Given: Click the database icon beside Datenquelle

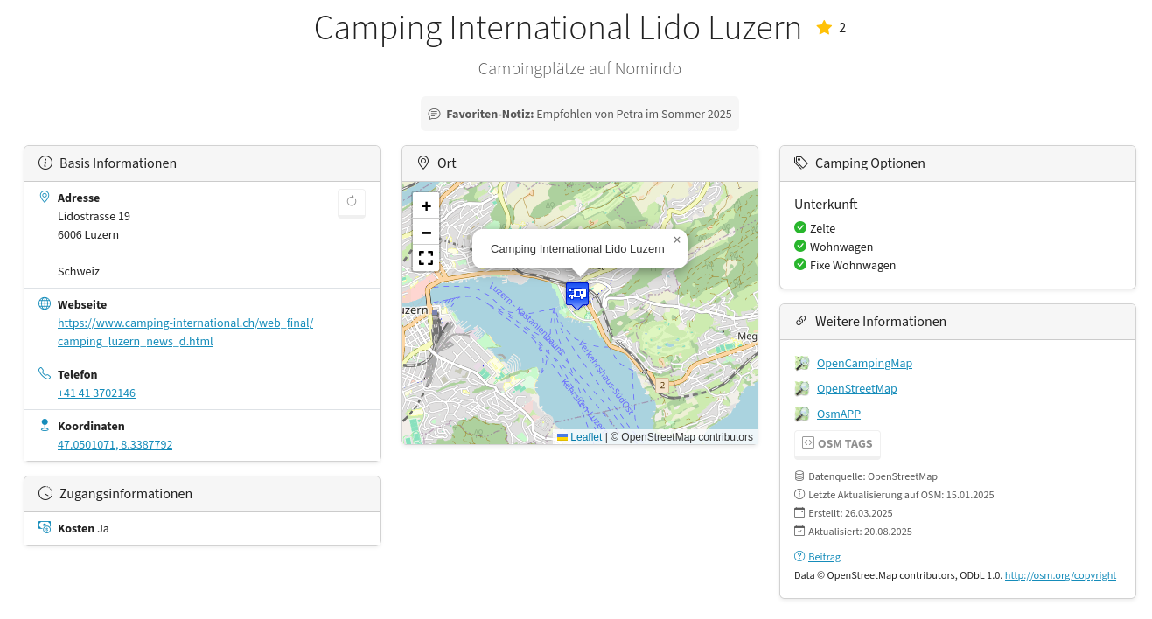Looking at the screenshot, I should (799, 476).
